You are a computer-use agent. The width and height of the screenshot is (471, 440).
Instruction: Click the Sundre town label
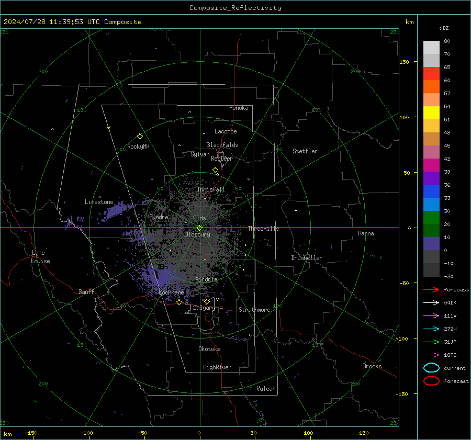159,217
